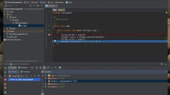
Task: Click the App class editor breadcrumb
Action: click(x=55, y=10)
